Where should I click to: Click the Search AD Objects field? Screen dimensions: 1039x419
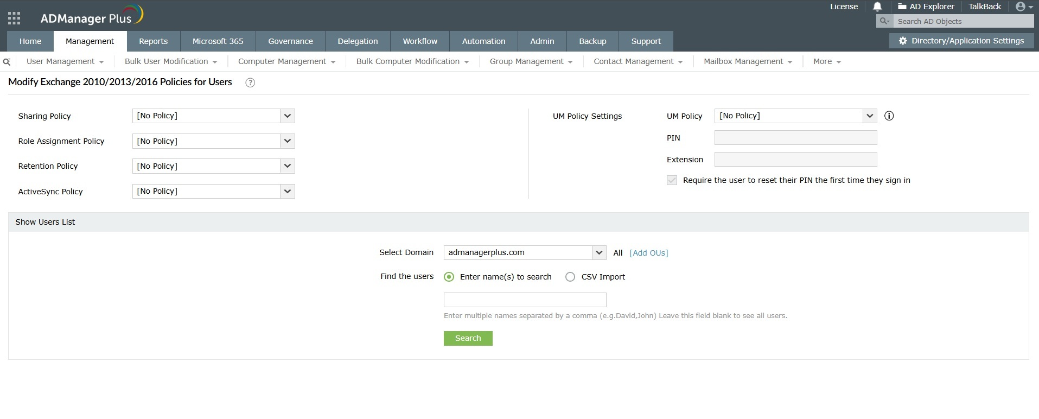coord(964,21)
